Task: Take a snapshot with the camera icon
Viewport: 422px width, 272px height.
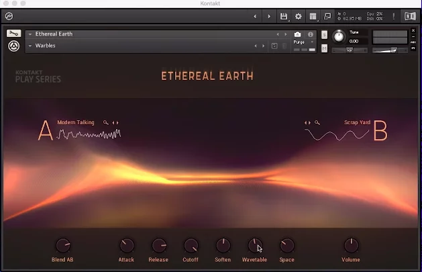Action: 297,34
